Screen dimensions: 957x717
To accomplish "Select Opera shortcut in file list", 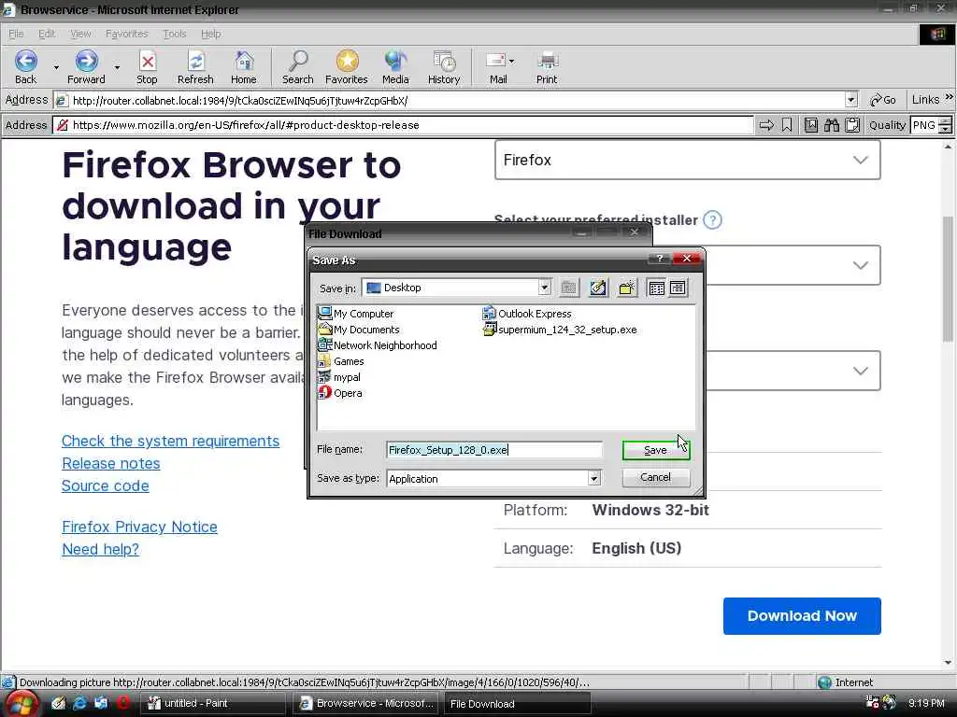I will coord(340,393).
